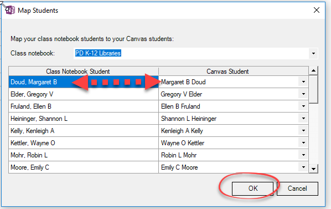This screenshot has width=331, height=209.
Task: Select the Kettler, Wayne O row
Action: 84,143
